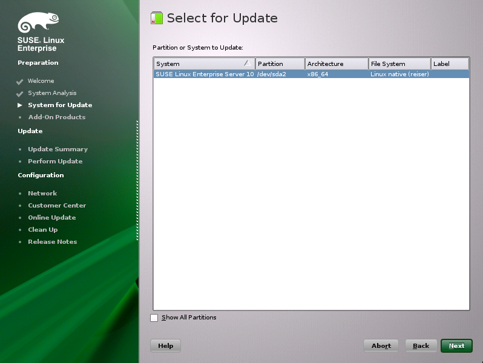Image resolution: width=483 pixels, height=363 pixels.
Task: Click the Add-On Products step
Action: coord(57,117)
